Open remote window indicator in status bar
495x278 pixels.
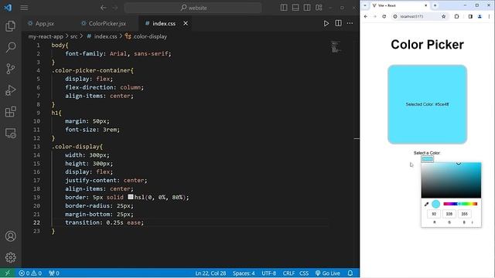(x=8, y=273)
